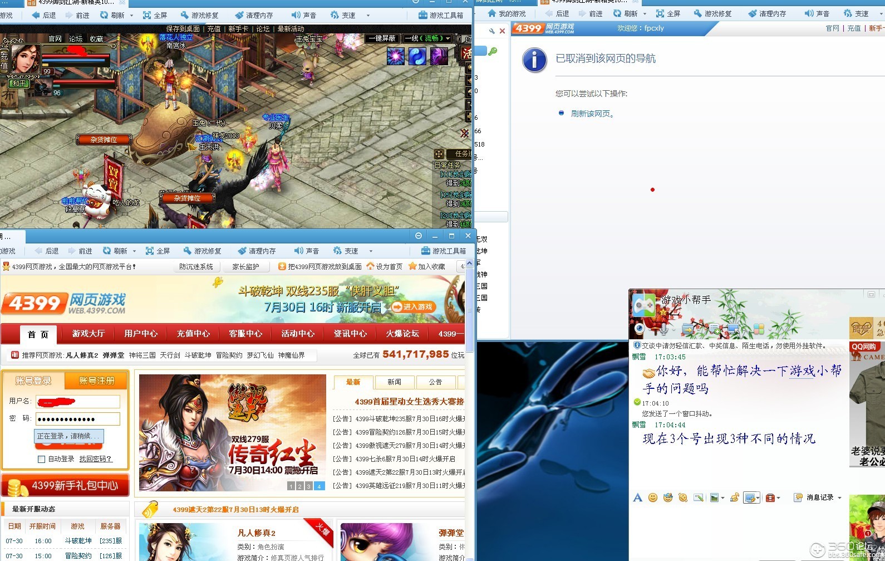Click the 刷新该网页 link
The height and width of the screenshot is (561, 885).
click(x=592, y=114)
